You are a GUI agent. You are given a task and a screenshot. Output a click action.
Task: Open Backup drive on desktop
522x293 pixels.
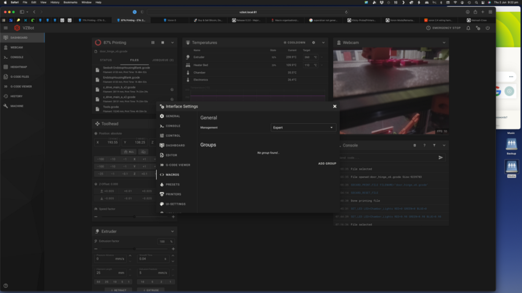click(512, 146)
